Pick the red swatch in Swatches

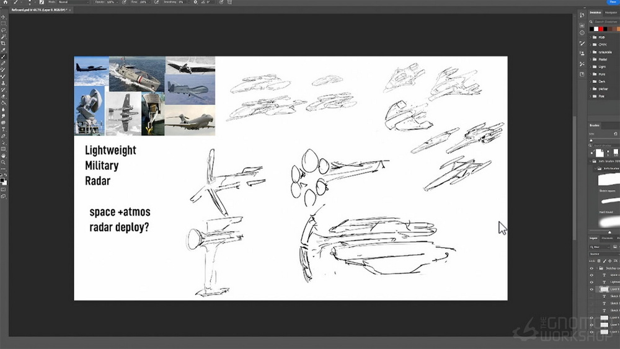click(x=601, y=29)
